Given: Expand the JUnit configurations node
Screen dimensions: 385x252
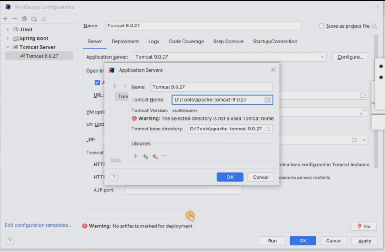Looking at the screenshot, I should point(7,30).
